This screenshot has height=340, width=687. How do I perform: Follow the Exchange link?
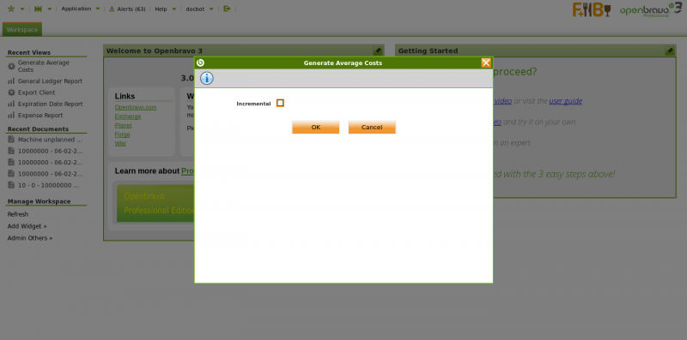click(x=128, y=116)
